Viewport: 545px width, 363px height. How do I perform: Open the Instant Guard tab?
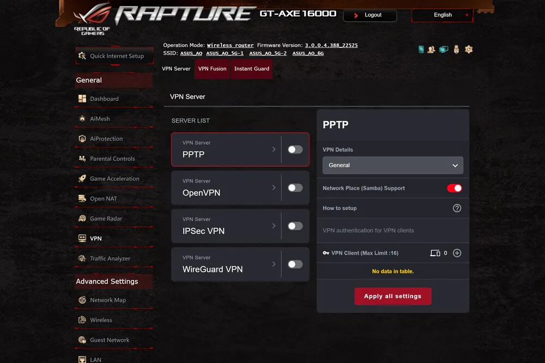pyautogui.click(x=252, y=69)
